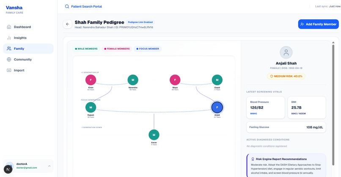341x177 pixels.
Task: Click the Blood Pressure 126/82 card
Action: (266, 107)
